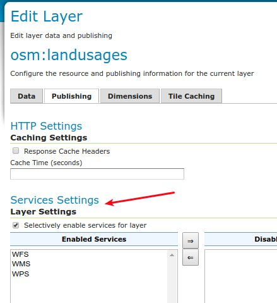
Task: Toggle Response Cache Headers checkbox
Action: (x=16, y=151)
